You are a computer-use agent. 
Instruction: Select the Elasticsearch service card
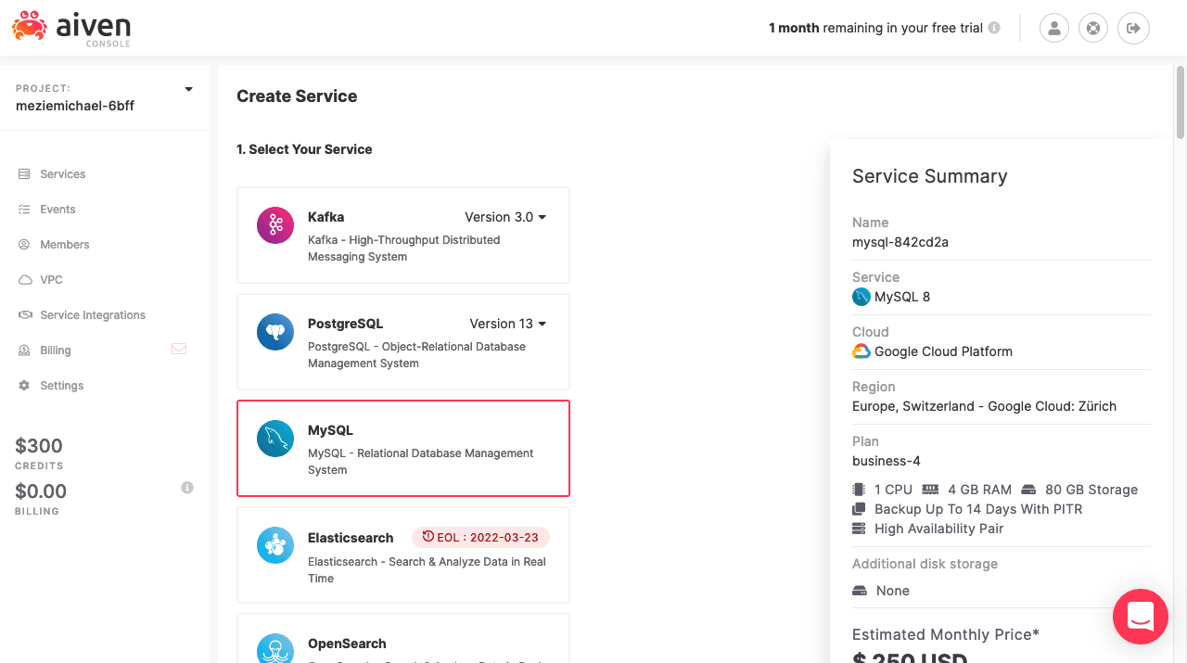click(402, 555)
